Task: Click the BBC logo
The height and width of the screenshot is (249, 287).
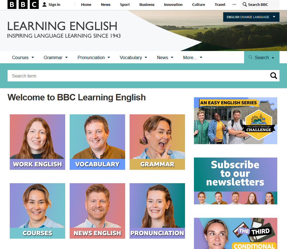Action: click(x=23, y=4)
